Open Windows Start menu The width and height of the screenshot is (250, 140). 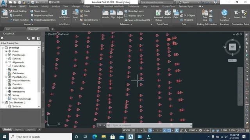coord(4,136)
